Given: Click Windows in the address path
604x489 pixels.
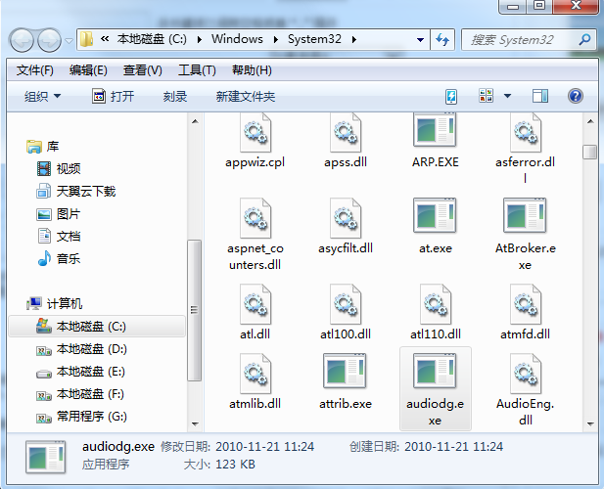Looking at the screenshot, I should point(237,39).
